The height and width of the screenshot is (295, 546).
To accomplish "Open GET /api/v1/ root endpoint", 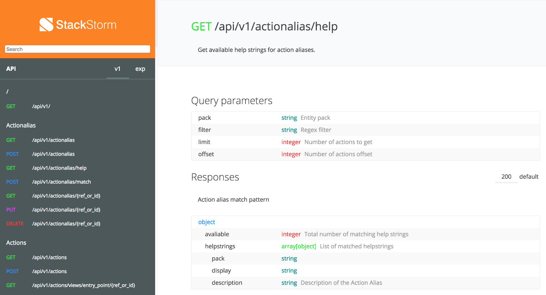I will point(41,106).
